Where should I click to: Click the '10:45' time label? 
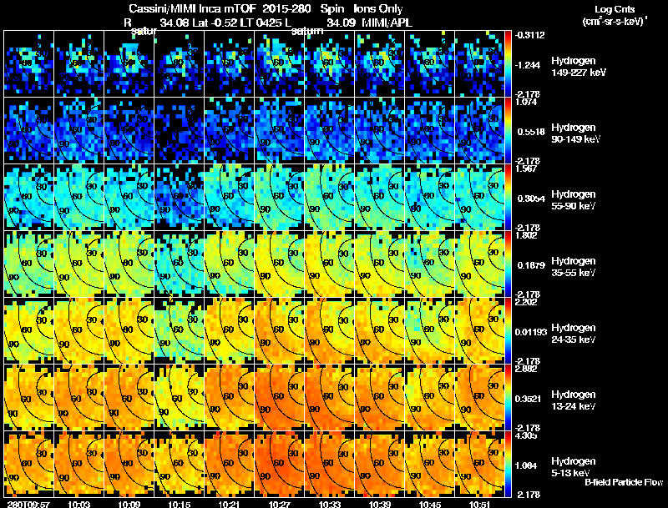(429, 504)
